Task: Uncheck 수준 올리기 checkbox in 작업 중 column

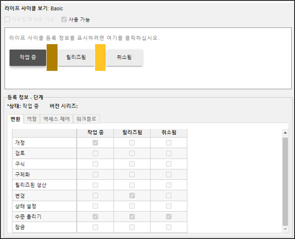Action: [x=95, y=216]
